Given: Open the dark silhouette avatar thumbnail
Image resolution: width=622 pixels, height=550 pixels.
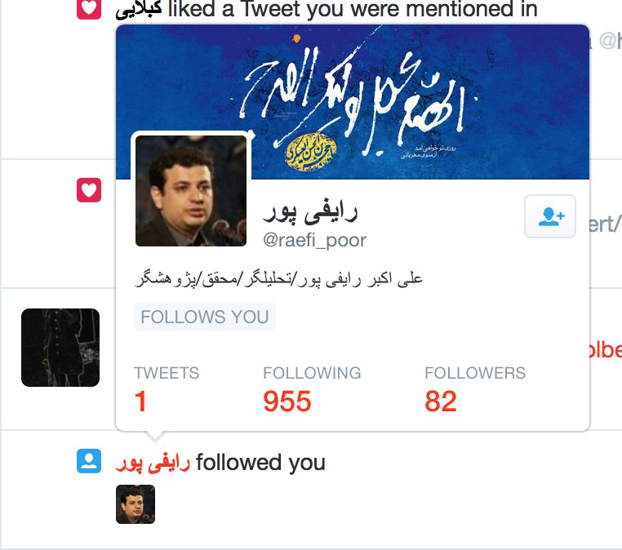Looking at the screenshot, I should [60, 348].
